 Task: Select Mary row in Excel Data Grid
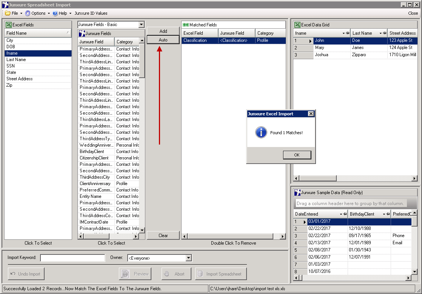355,47
